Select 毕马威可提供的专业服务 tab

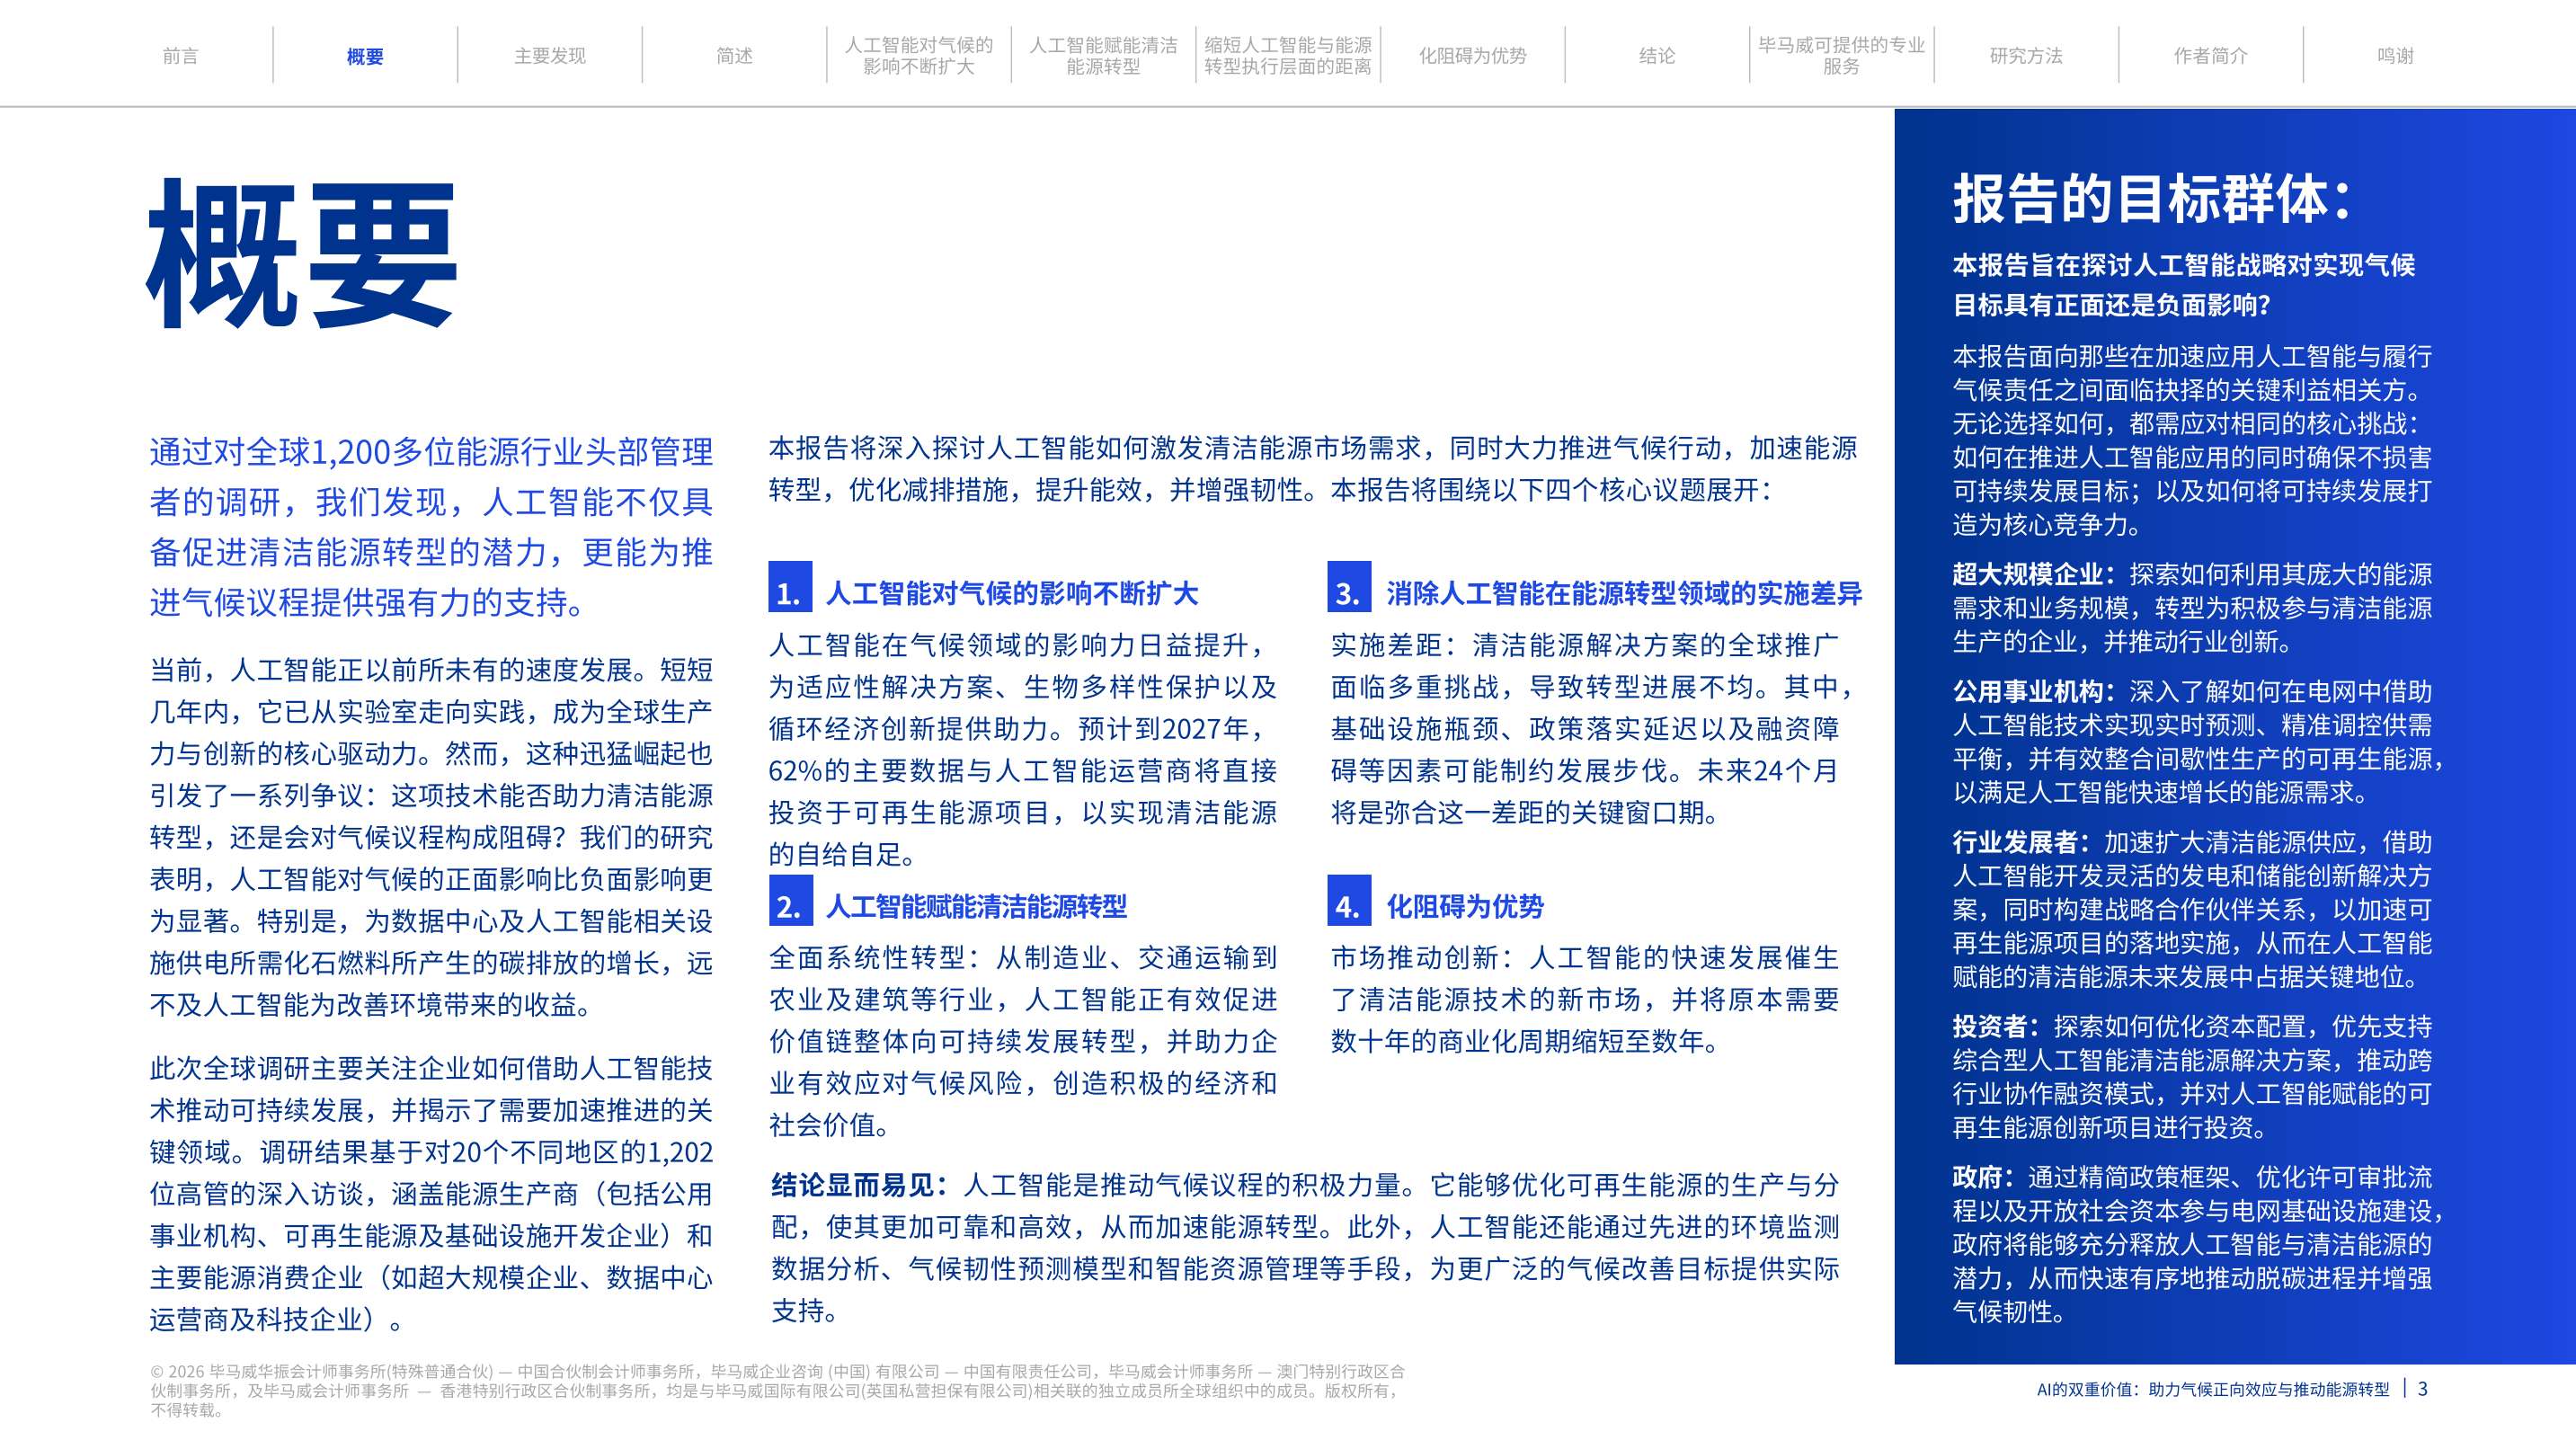(1841, 56)
